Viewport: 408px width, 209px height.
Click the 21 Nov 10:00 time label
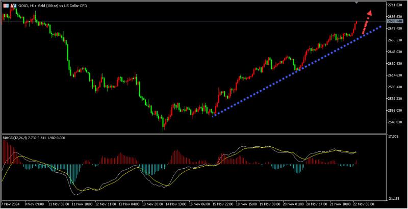pyautogui.click(x=339, y=203)
